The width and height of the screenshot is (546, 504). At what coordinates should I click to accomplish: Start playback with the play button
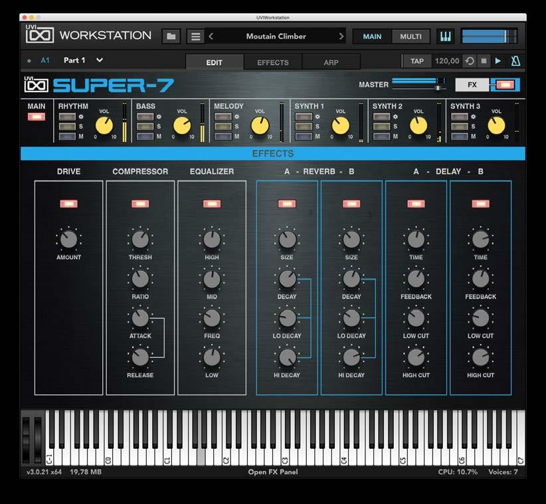[498, 61]
